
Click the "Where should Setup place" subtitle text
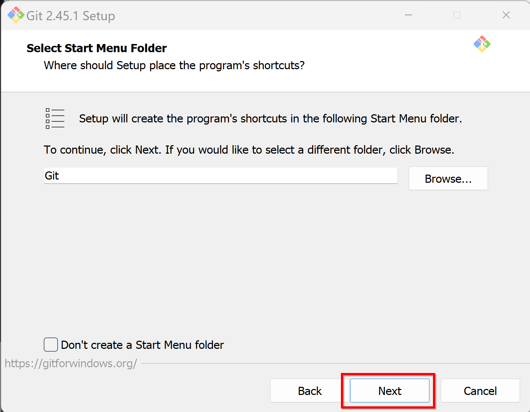pyautogui.click(x=174, y=65)
